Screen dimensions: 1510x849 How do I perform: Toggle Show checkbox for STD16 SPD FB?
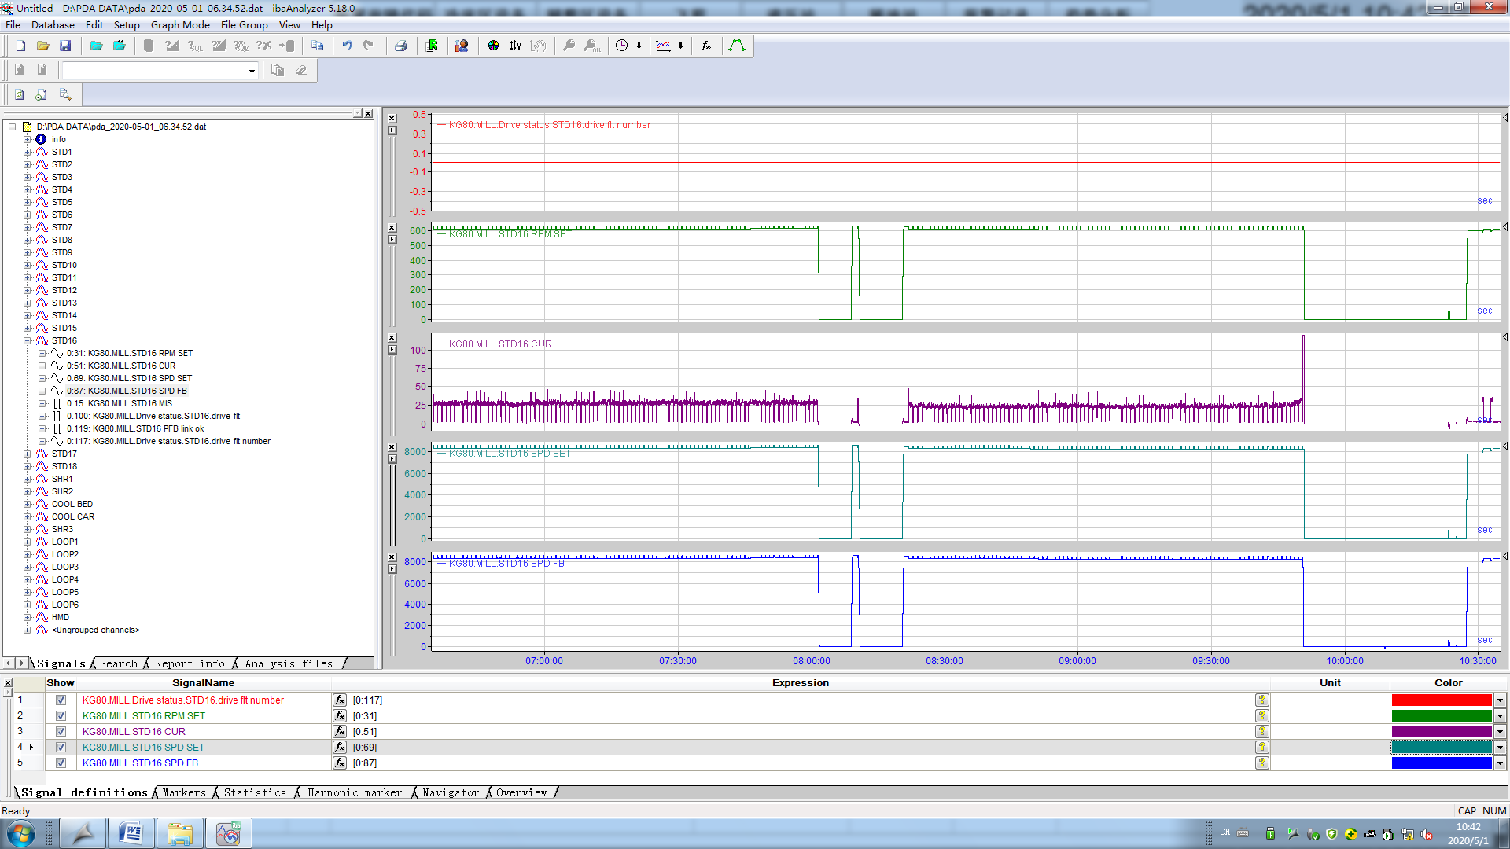click(61, 763)
